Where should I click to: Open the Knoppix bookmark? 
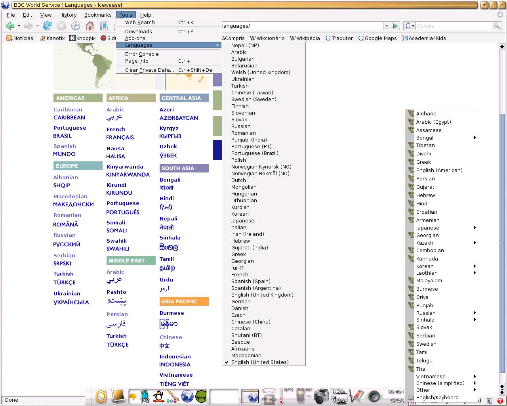(82, 38)
